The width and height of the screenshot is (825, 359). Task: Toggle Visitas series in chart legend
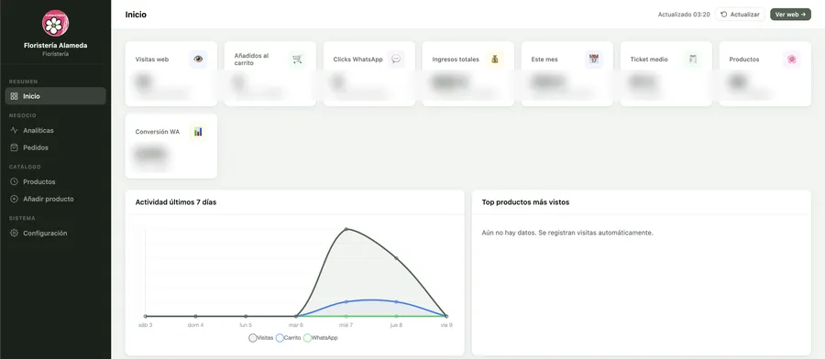pos(261,338)
